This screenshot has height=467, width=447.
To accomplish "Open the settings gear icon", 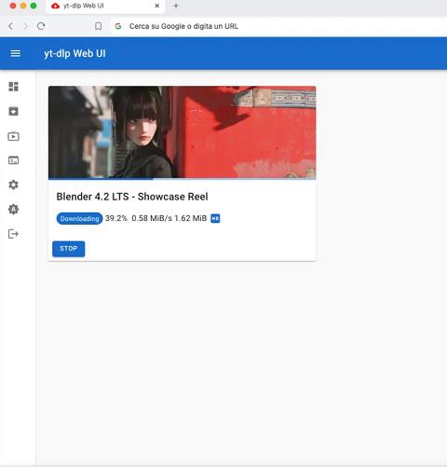I will pyautogui.click(x=13, y=185).
